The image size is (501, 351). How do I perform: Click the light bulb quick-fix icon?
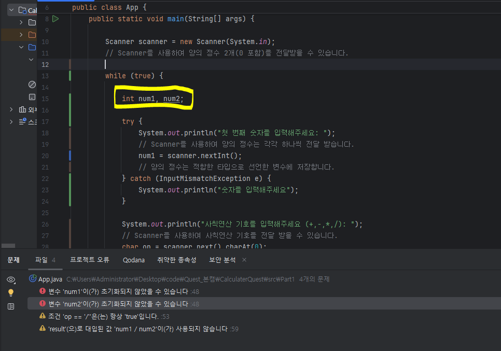11,293
